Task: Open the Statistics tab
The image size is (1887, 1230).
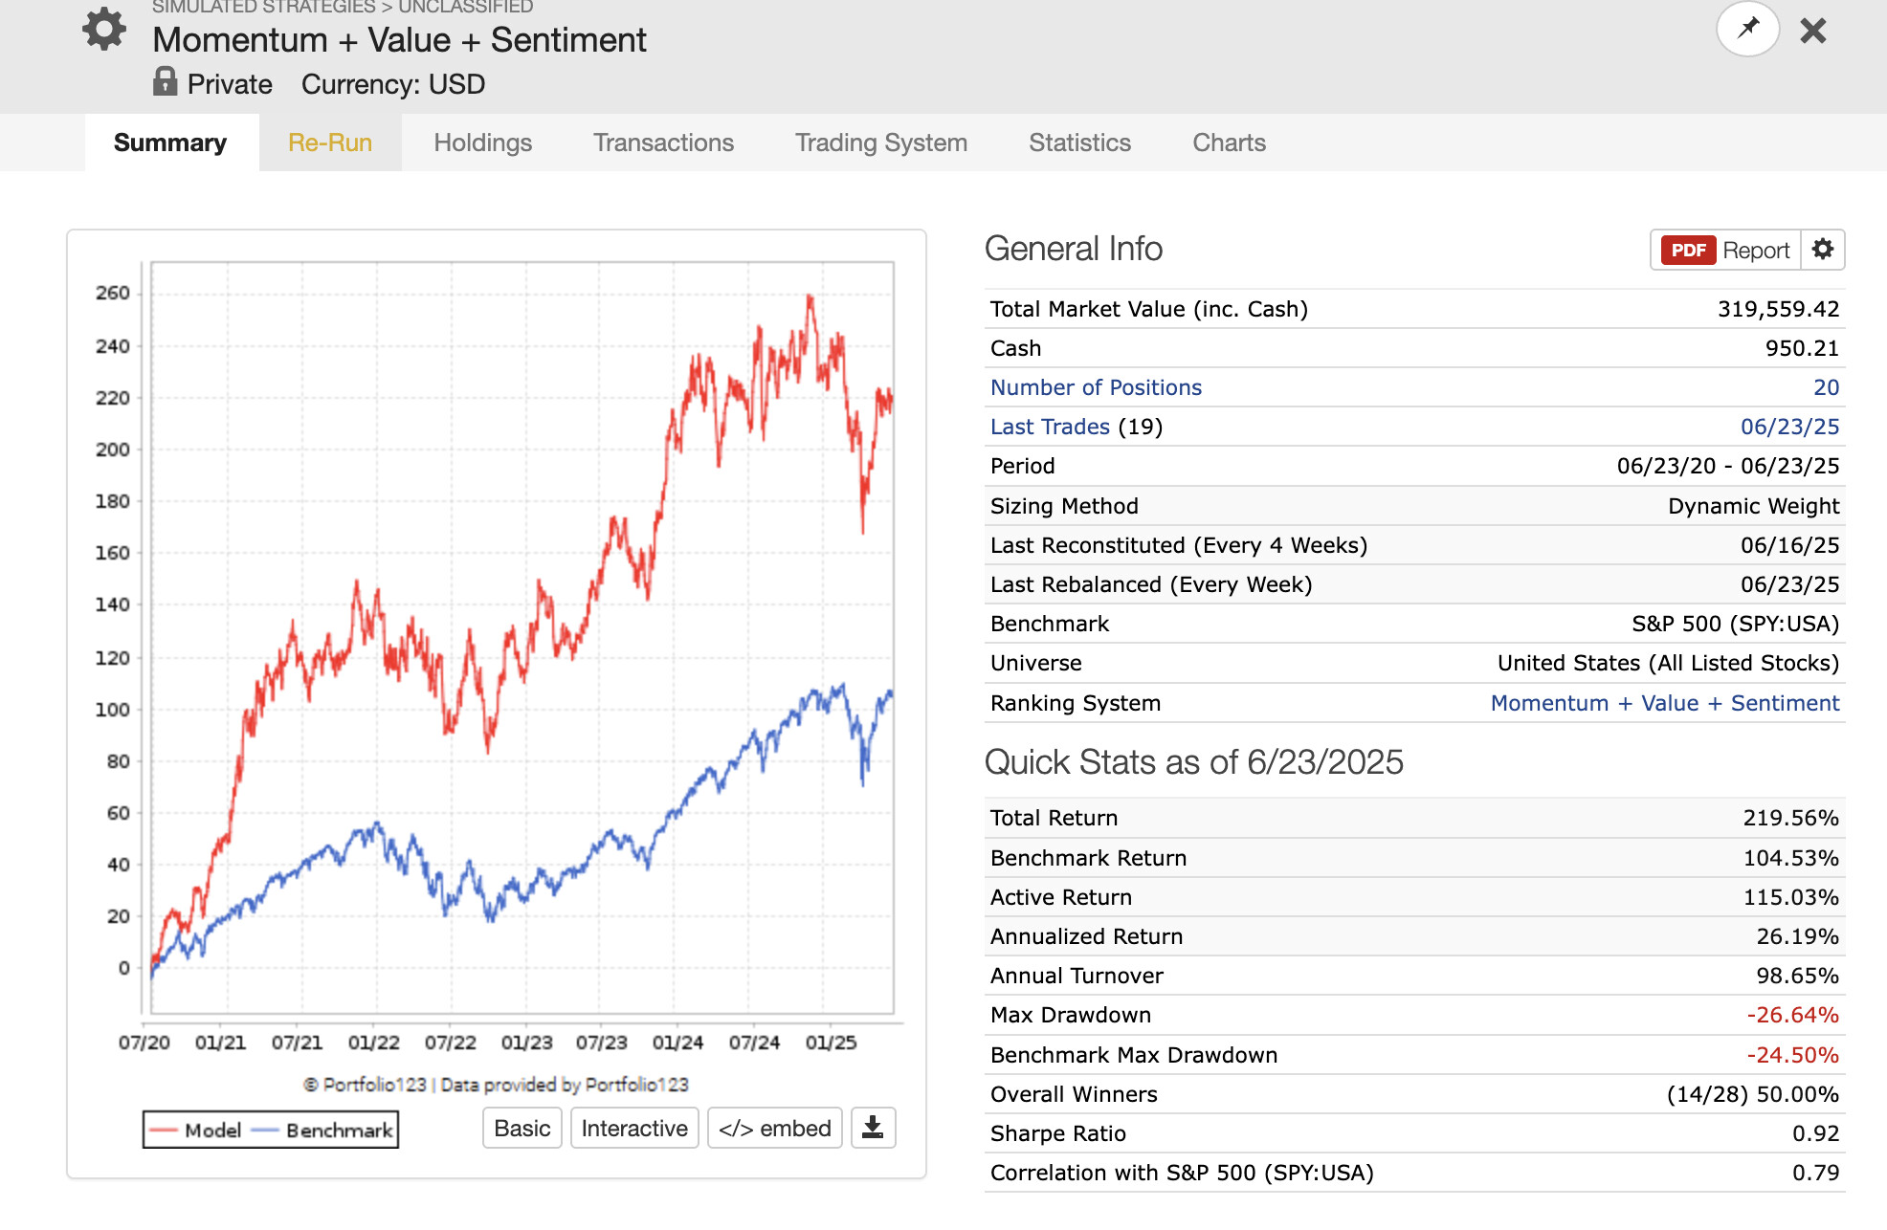Action: coord(1079,143)
